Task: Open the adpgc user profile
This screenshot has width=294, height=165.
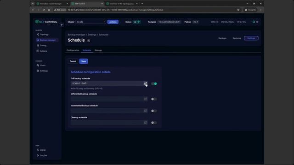Action: pos(41,150)
